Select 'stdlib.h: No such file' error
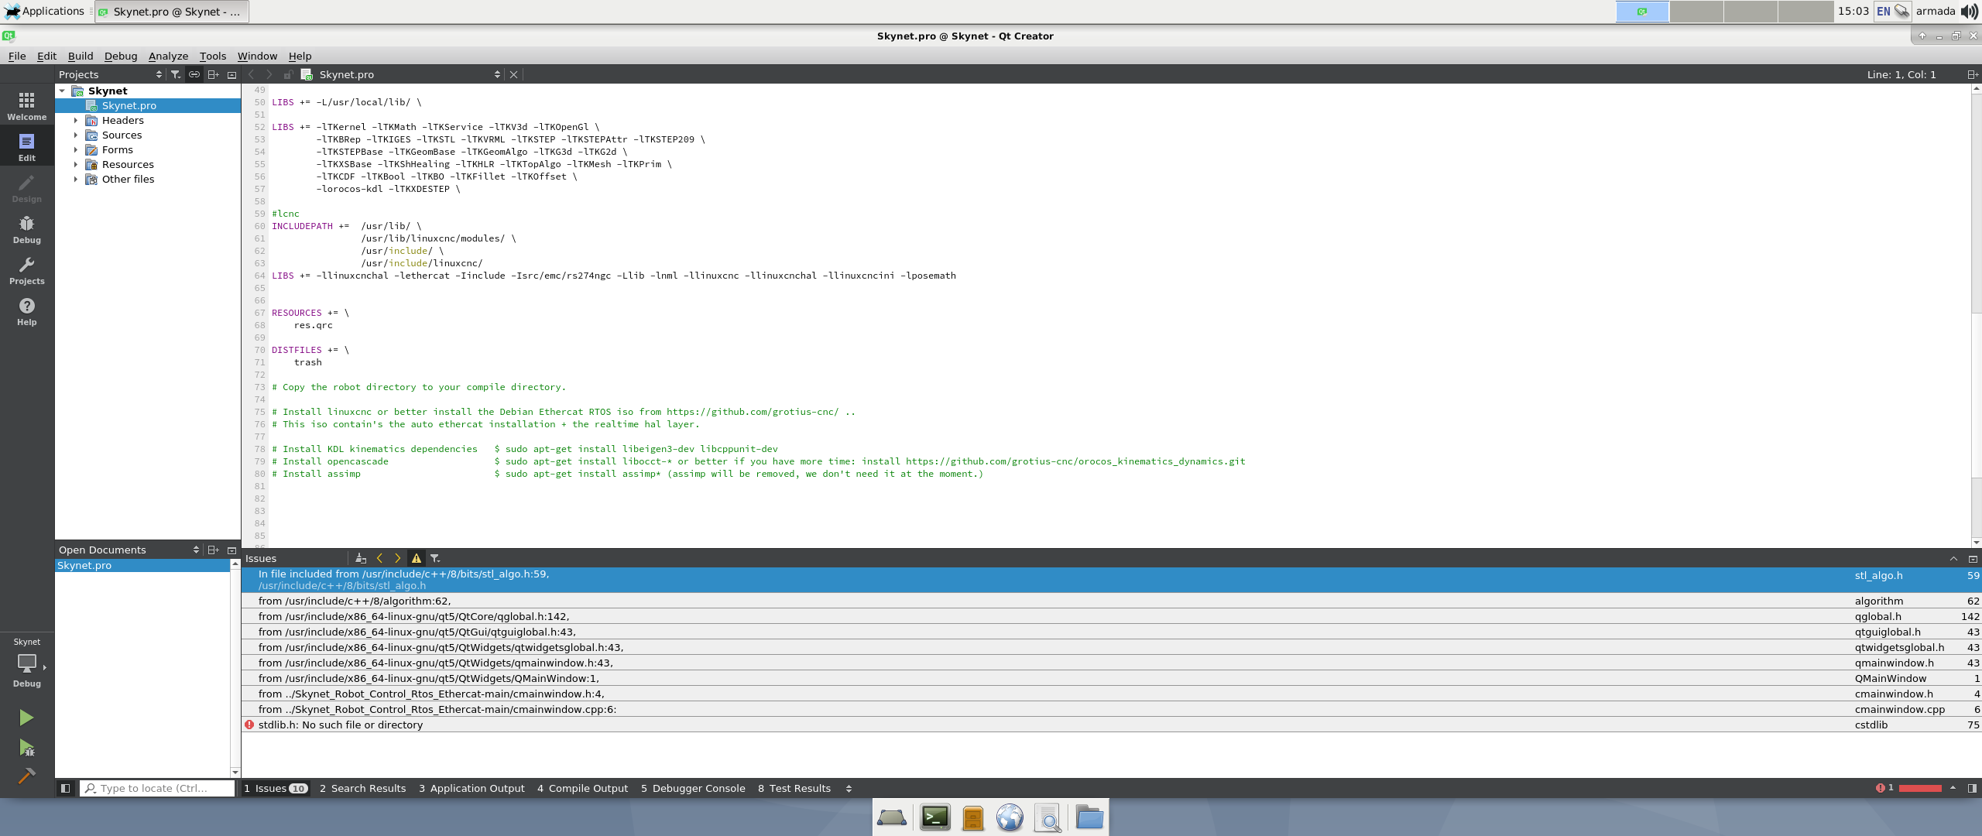 pyautogui.click(x=1111, y=725)
